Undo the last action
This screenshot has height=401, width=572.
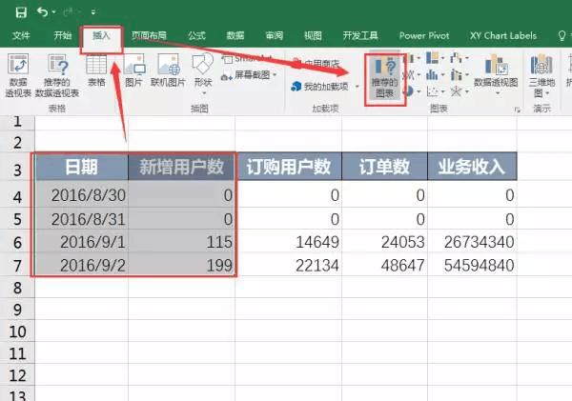pos(42,12)
